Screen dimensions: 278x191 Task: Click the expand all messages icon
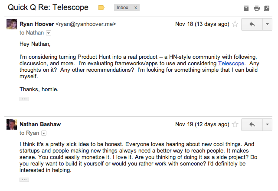coord(246,8)
